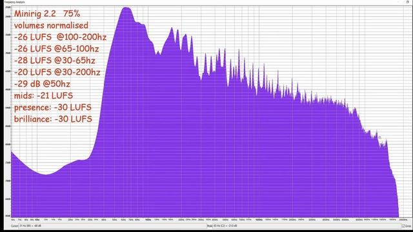Click the Peak readout field

[x=307, y=226]
